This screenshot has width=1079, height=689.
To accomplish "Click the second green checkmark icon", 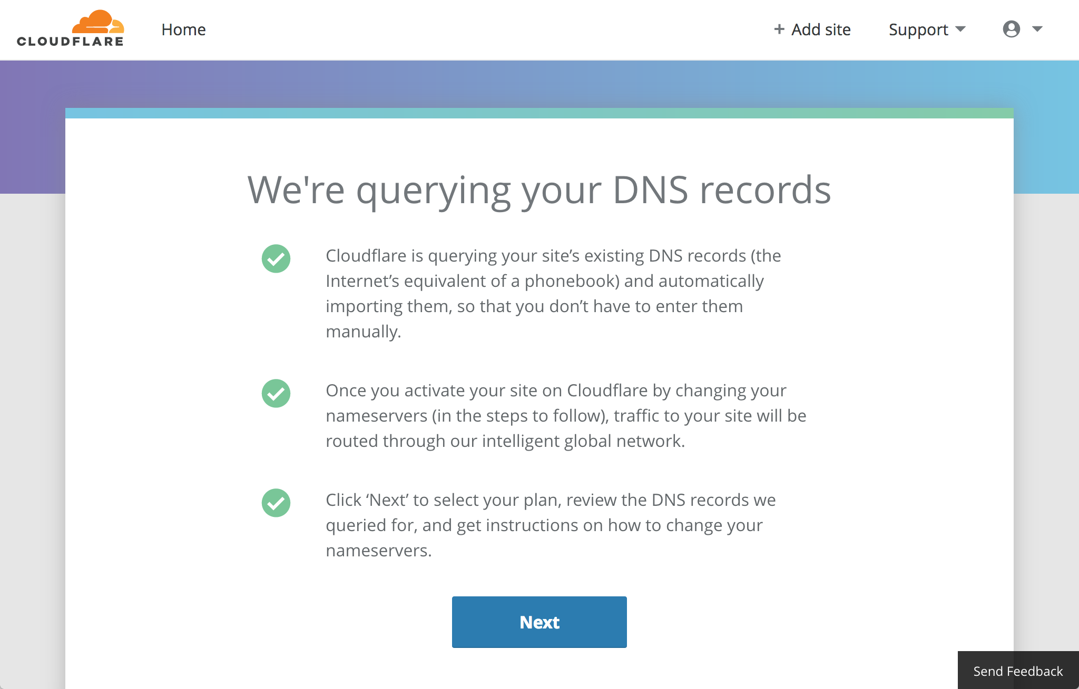I will tap(277, 392).
